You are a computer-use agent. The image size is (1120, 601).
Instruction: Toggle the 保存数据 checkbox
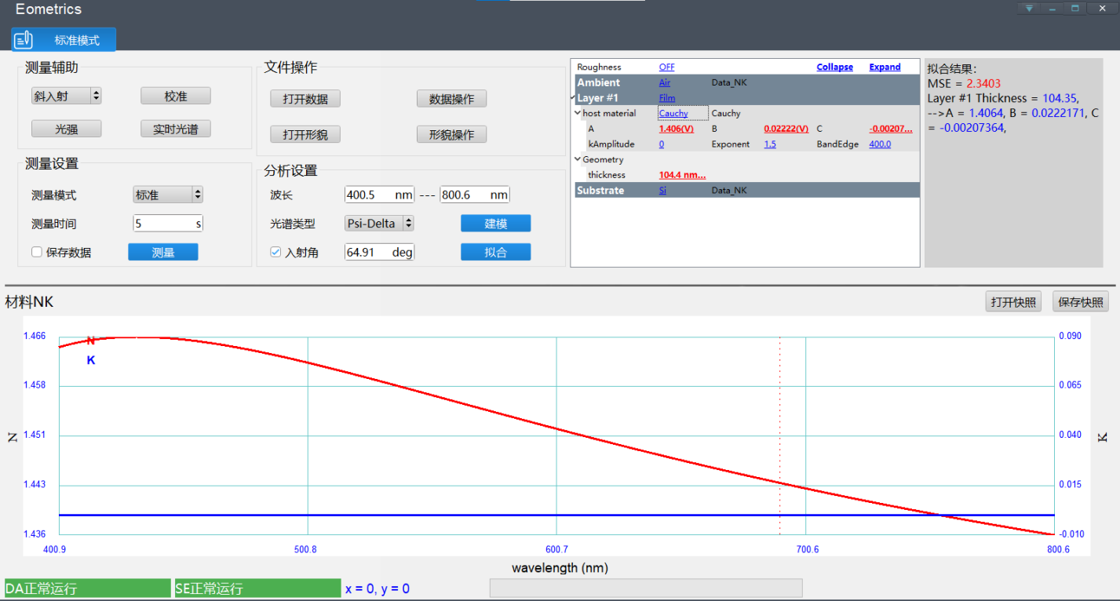[x=36, y=252]
